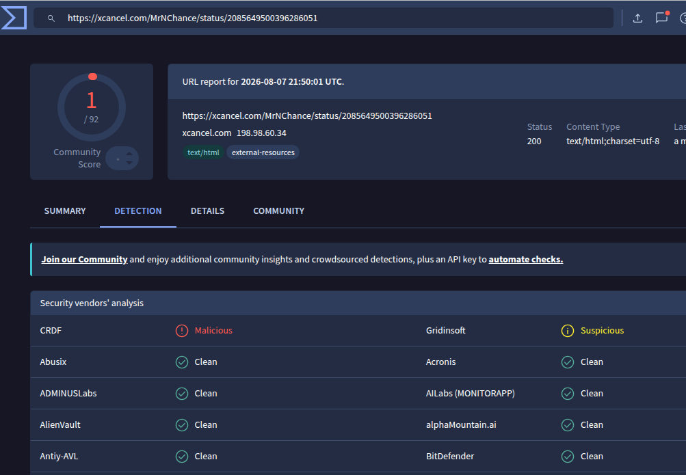Click the ADMINUSLabs clean checkmark icon
Viewport: 686px width, 475px height.
pos(181,394)
